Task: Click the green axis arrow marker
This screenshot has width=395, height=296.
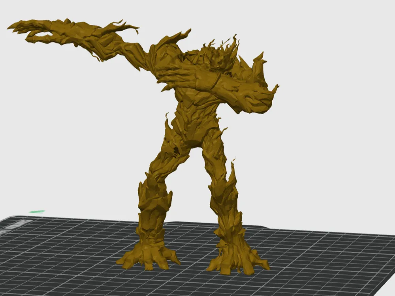Action: tap(37, 212)
